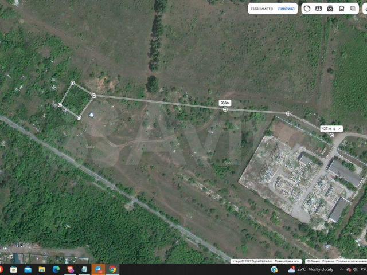Select the northernmost corner point of outlined plot
The image size is (367, 275).
click(x=73, y=82)
